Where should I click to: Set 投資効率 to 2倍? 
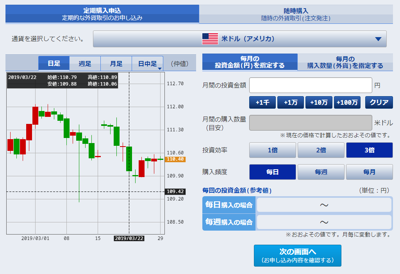pyautogui.click(x=321, y=150)
